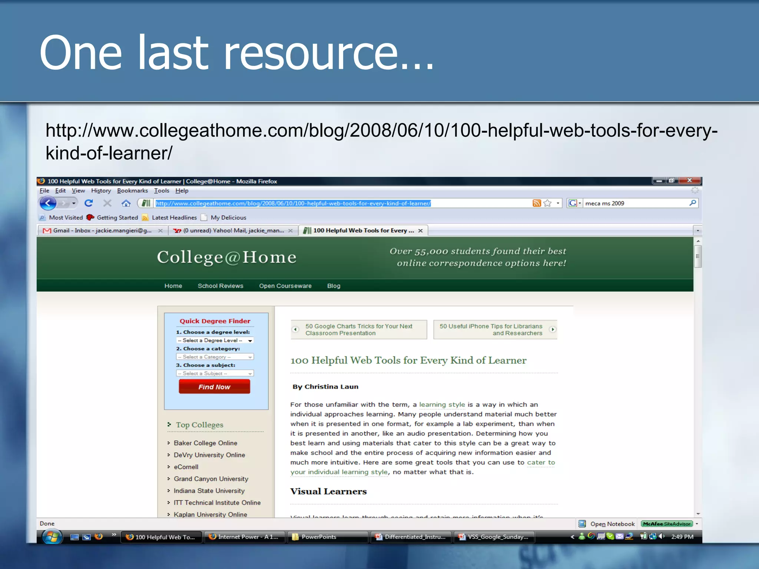Image resolution: width=759 pixels, height=569 pixels.
Task: Click the Show Desktop quick launch icon
Action: (74, 537)
